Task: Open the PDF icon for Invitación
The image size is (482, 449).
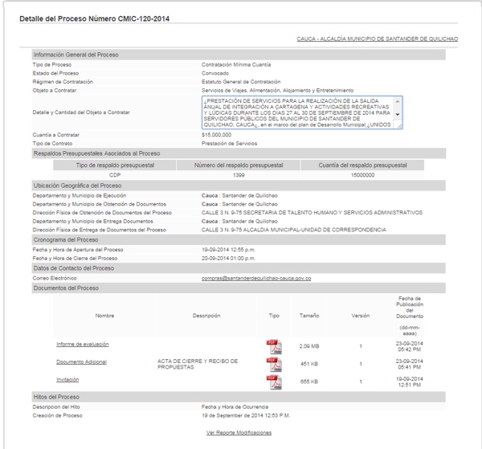Action: 274,382
